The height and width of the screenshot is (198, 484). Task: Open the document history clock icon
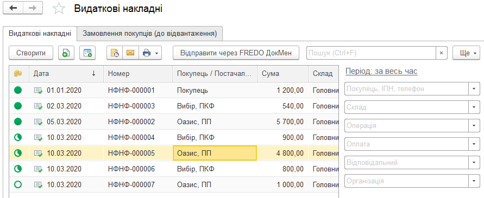115,53
